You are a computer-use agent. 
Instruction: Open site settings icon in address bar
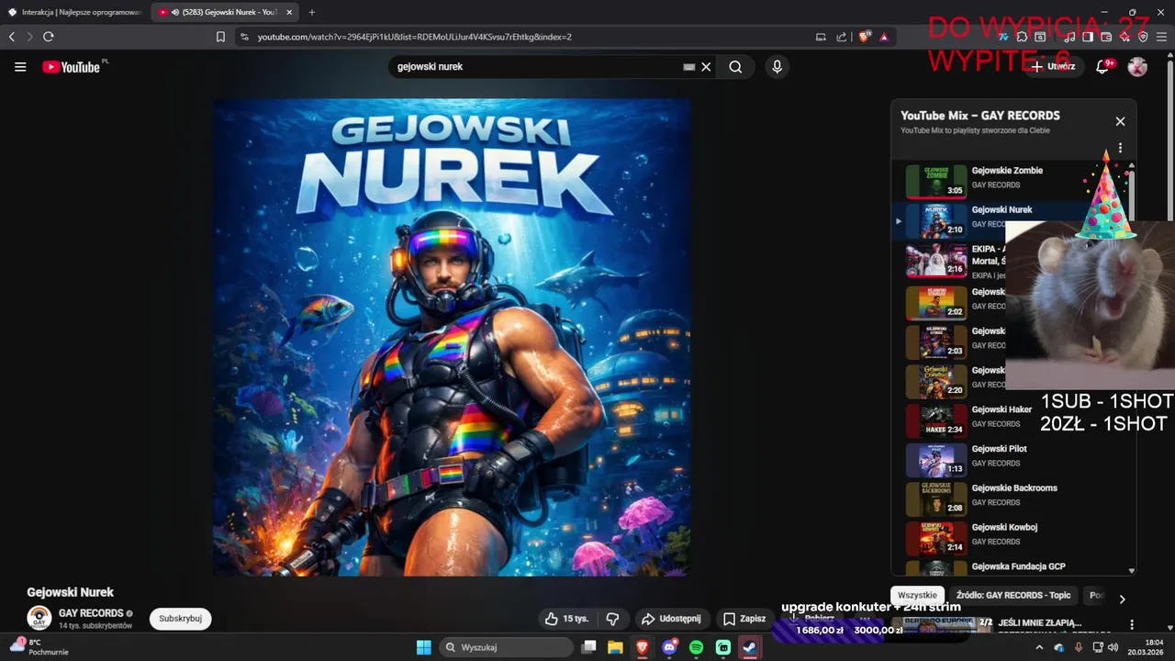coord(244,37)
